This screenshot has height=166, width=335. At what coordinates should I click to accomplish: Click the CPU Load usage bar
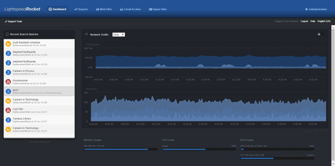[x=199, y=149]
